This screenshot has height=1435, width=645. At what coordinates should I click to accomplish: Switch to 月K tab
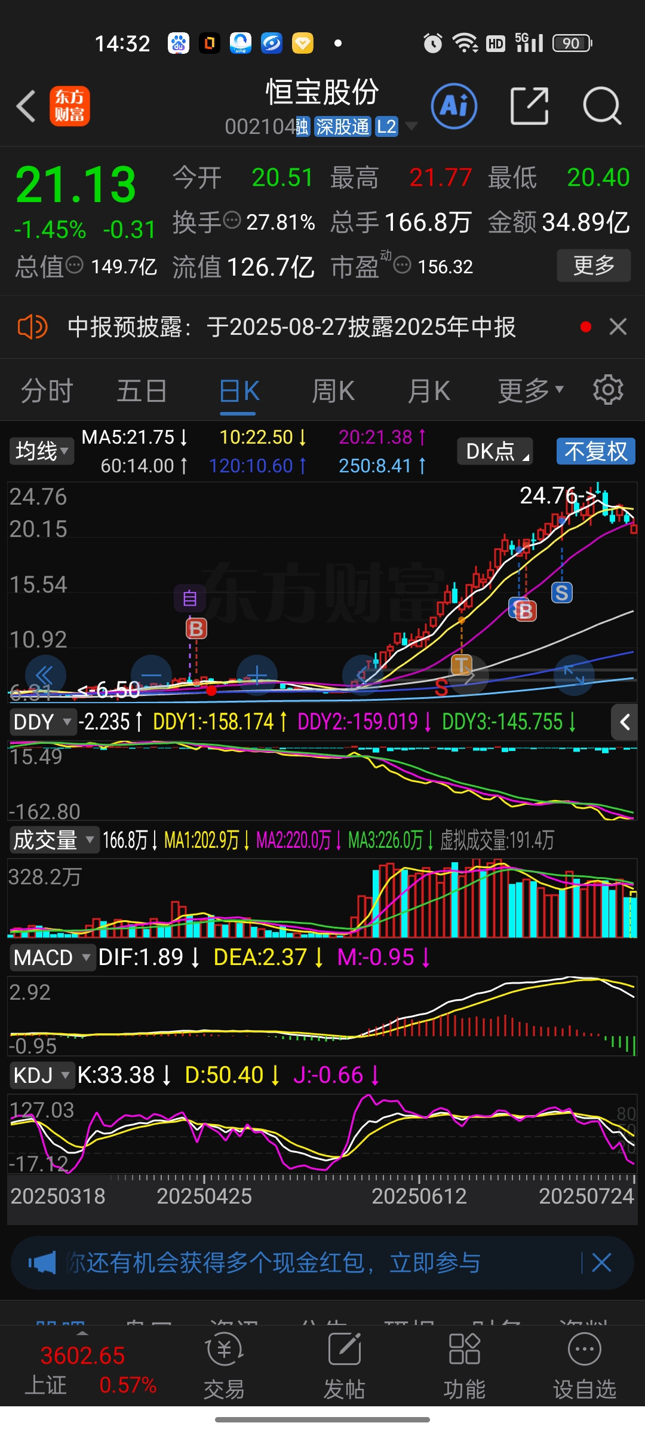coord(429,391)
